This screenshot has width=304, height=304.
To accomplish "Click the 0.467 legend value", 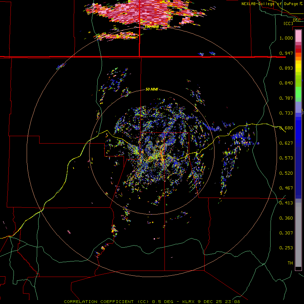I will point(286,188).
